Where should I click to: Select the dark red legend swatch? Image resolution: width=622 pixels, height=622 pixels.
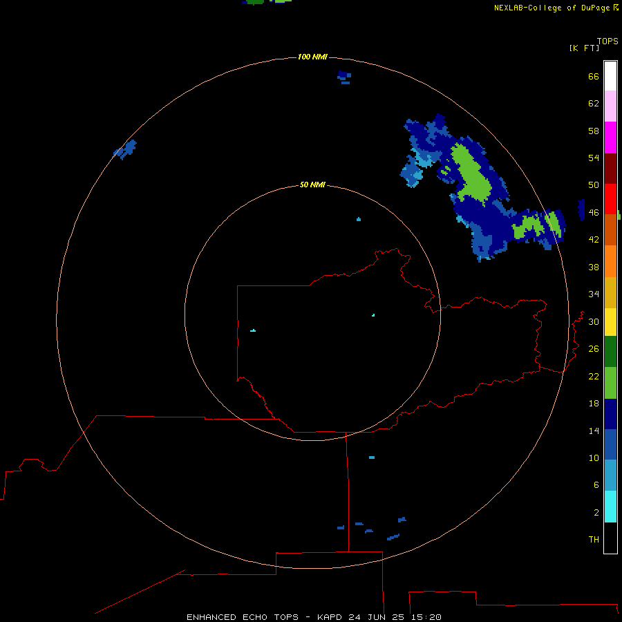pos(610,169)
